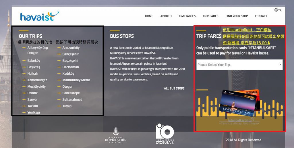Click the BUS STOPS heading

pos(122,36)
